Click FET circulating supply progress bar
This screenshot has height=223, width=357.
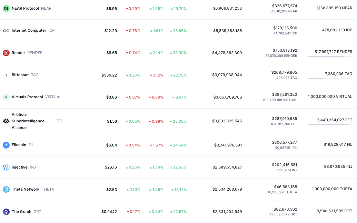click(330, 124)
